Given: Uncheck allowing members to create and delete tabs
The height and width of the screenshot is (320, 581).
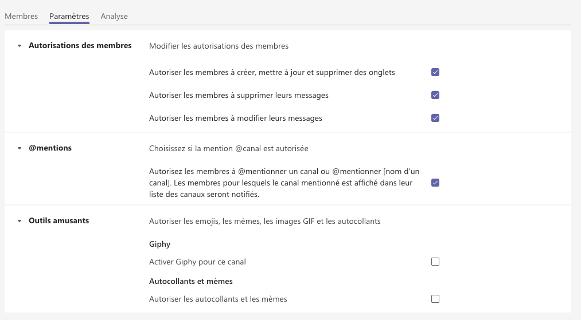Looking at the screenshot, I should (x=435, y=73).
